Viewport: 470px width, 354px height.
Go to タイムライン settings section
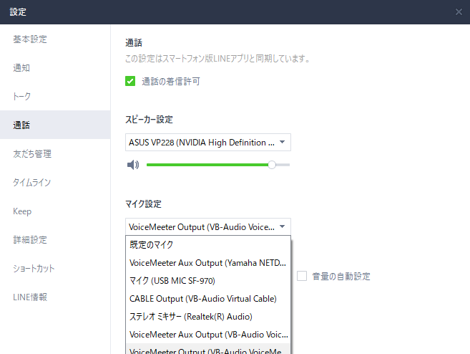click(x=55, y=182)
